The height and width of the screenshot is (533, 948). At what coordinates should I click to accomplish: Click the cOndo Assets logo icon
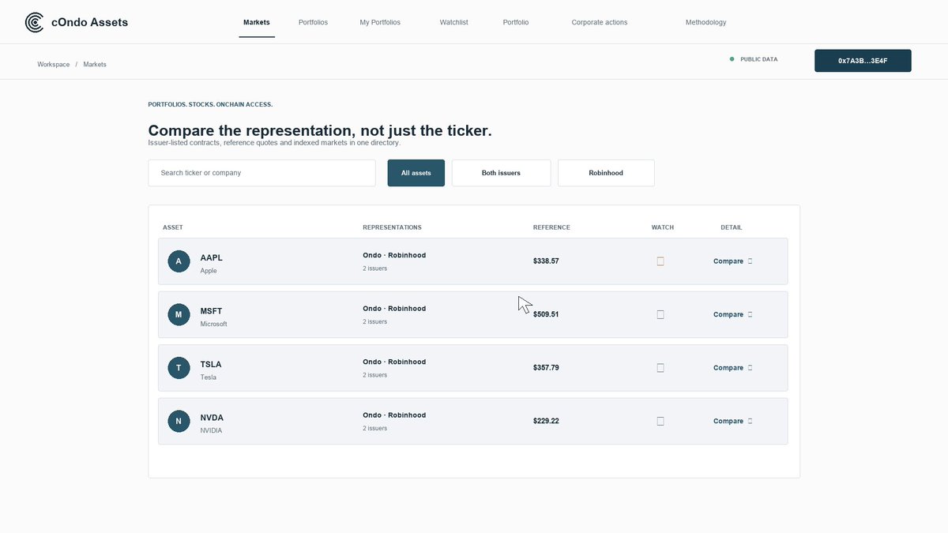[x=35, y=22]
